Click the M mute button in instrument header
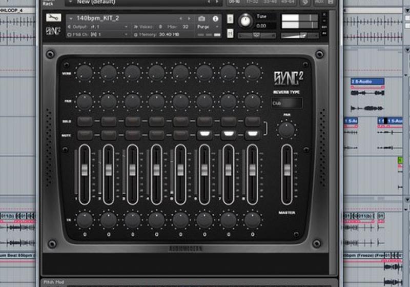This screenshot has width=410, height=287. [x=230, y=33]
